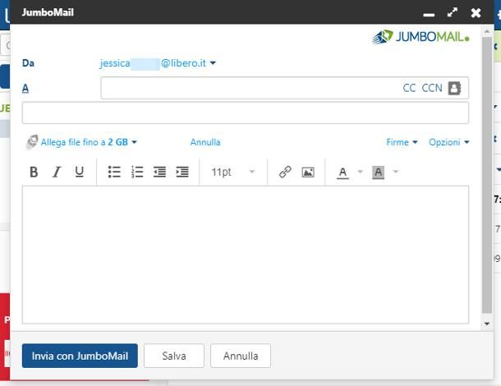Click inside the message body editor
Image resolution: width=501 pixels, height=386 pixels.
[x=246, y=255]
